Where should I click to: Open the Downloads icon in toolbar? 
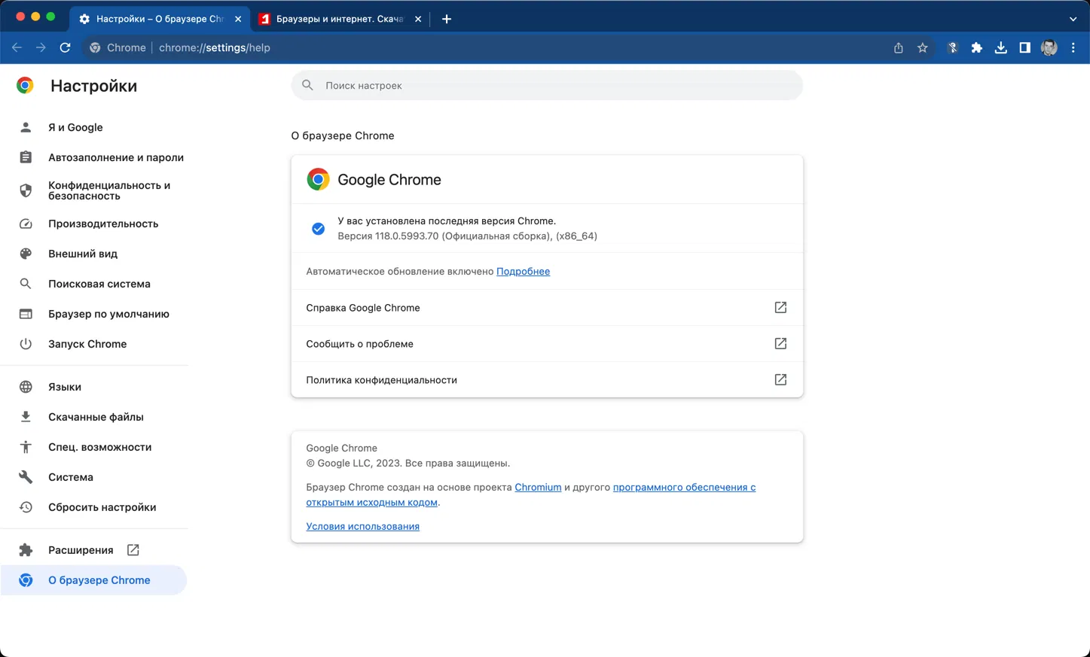coord(1000,47)
